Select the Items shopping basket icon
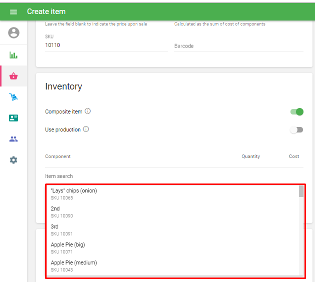Viewport: 315px width, 282px height. tap(14, 76)
